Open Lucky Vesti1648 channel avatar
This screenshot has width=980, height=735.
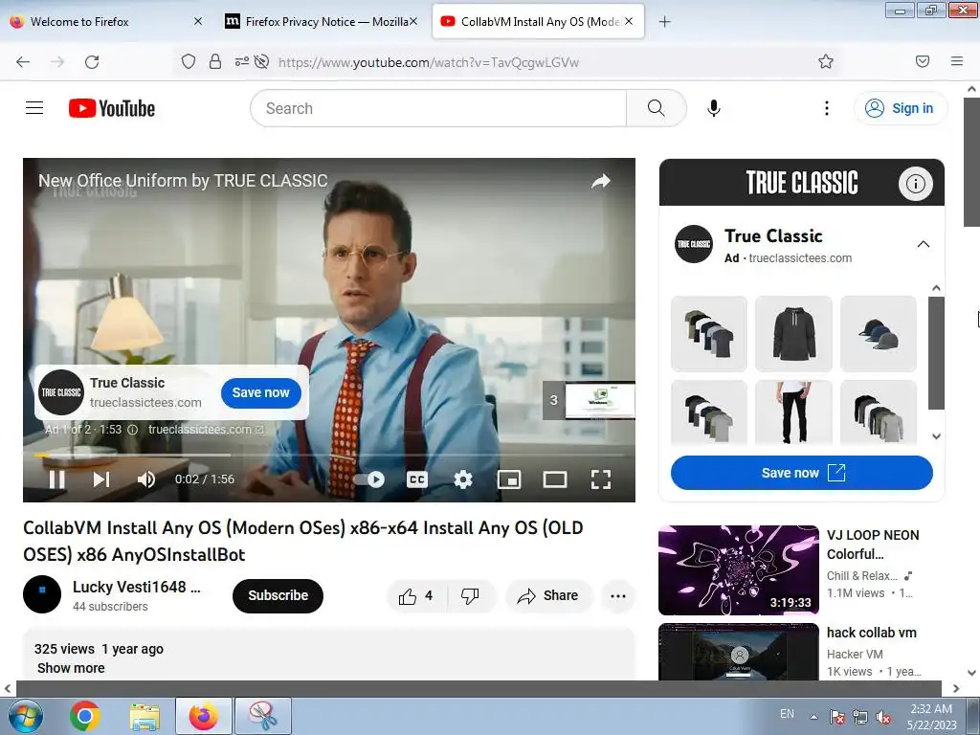pyautogui.click(x=42, y=594)
